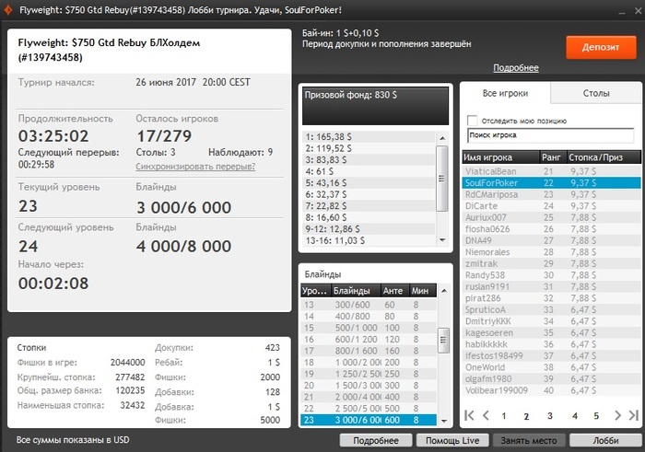Viewport: 645px width, 452px height.
Task: Open players page 1
Action: pos(503,416)
